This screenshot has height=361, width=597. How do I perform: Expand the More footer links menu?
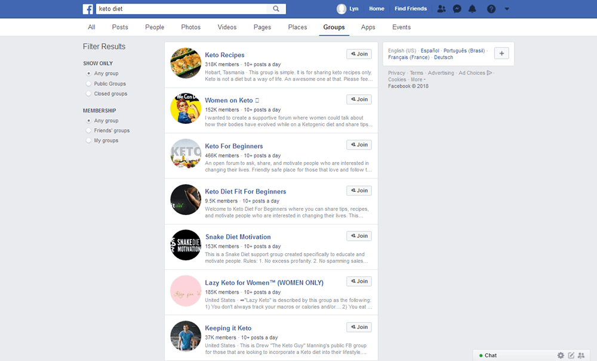[x=418, y=79]
